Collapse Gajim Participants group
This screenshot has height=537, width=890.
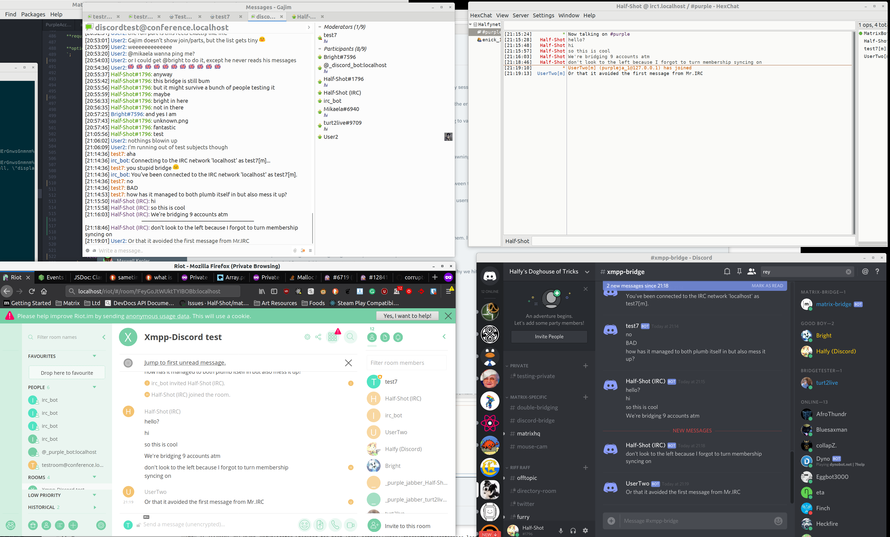coord(320,49)
